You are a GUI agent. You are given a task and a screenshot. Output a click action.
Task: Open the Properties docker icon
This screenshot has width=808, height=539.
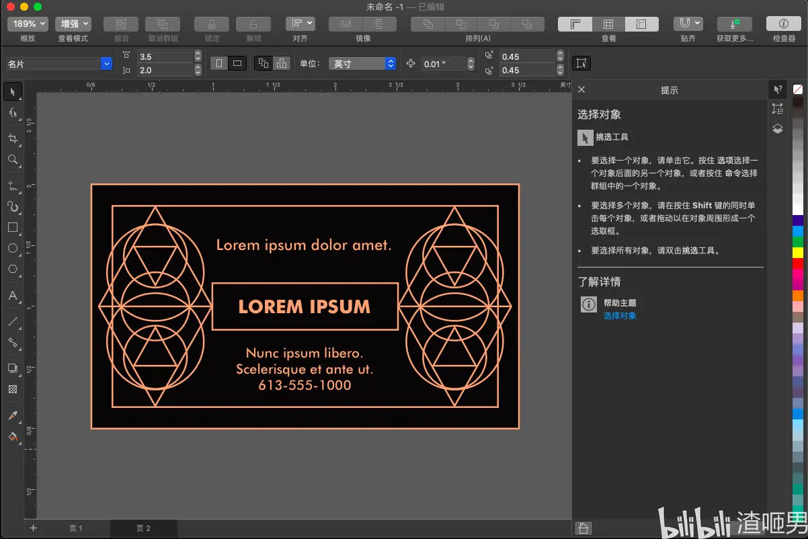pos(778,109)
